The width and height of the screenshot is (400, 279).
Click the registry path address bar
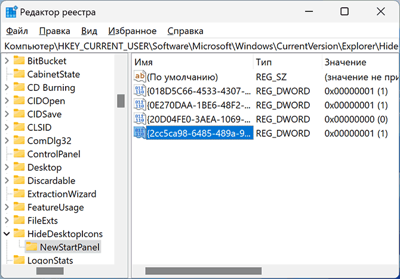(200, 45)
